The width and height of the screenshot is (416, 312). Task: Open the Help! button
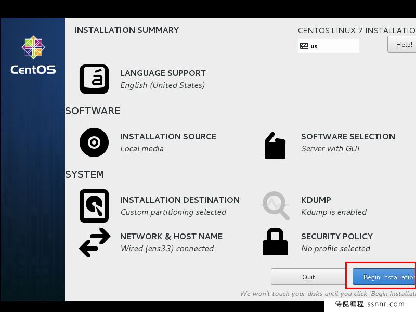coord(401,44)
